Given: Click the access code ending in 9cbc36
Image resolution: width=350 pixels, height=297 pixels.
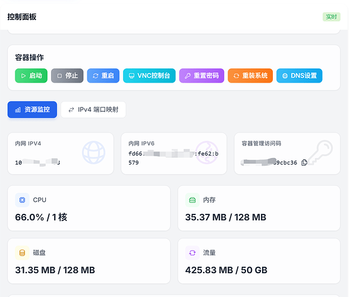Looking at the screenshot, I should coord(269,162).
